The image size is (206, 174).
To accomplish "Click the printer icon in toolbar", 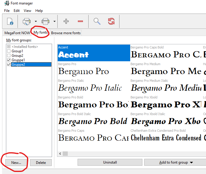I will (45, 21).
